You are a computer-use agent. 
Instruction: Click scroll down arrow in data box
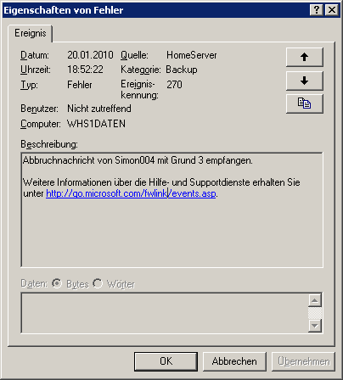315,326
